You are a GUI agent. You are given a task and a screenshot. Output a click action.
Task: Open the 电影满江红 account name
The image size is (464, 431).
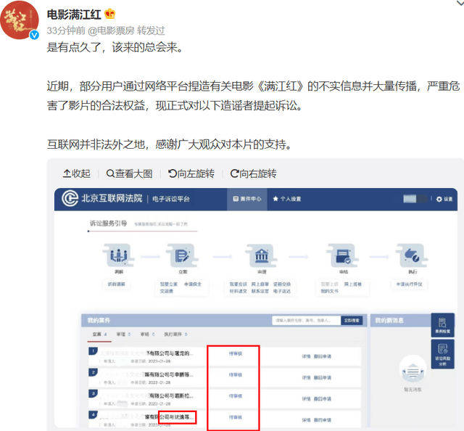pyautogui.click(x=74, y=15)
